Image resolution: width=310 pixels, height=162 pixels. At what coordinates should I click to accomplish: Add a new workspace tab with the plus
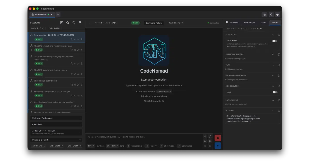(58, 15)
